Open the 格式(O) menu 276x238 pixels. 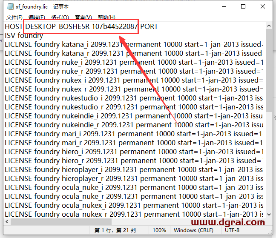pos(60,17)
